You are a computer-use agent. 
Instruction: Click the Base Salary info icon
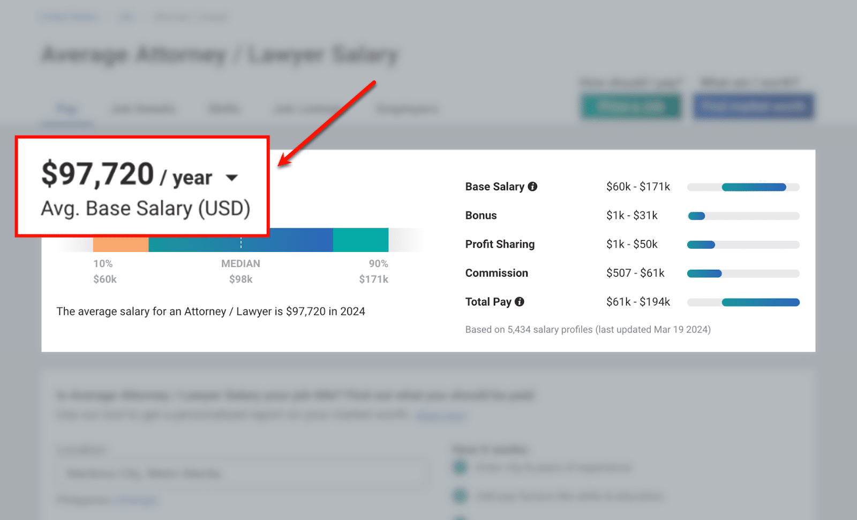[532, 187]
